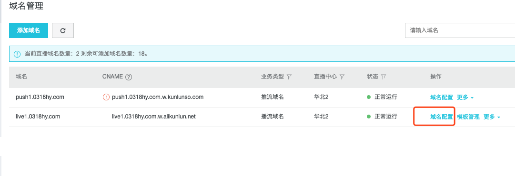Click the push1.0318hy.com.w.kunlunso.com CNAME value

[158, 97]
